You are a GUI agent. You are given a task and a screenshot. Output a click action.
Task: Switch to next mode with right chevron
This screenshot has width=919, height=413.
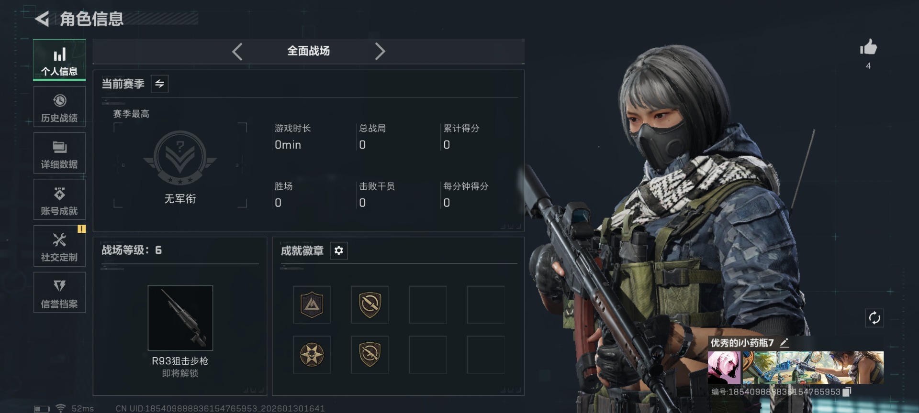(x=380, y=51)
